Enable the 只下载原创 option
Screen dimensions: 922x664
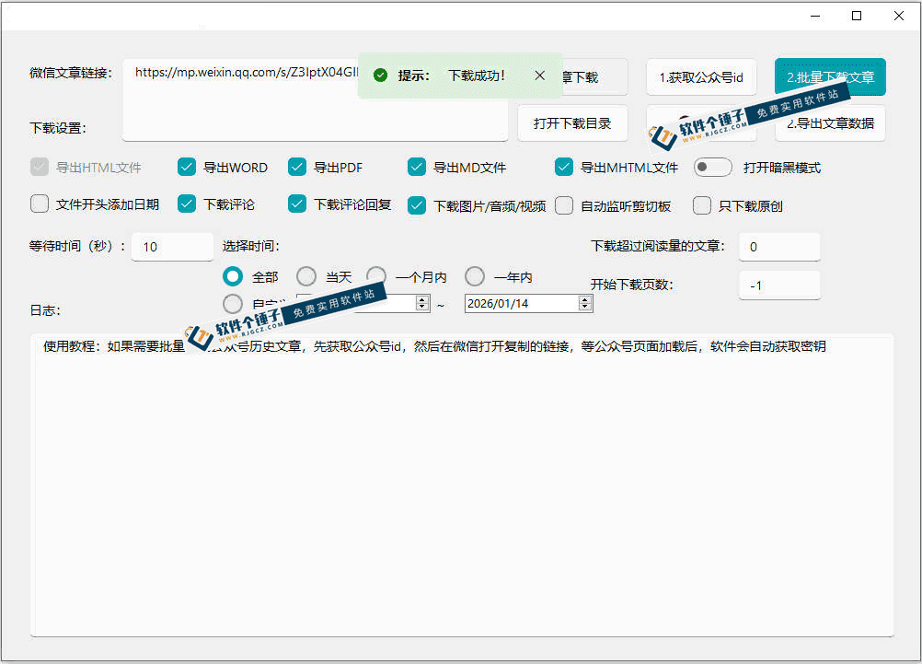coord(702,204)
